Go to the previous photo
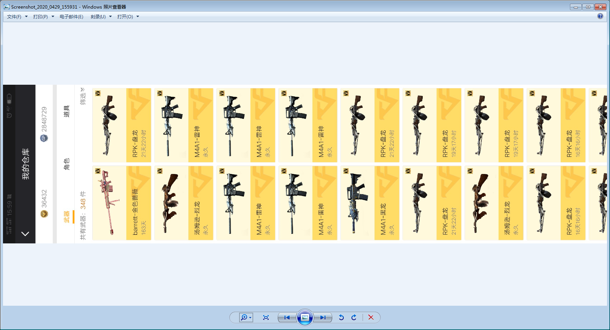The height and width of the screenshot is (330, 610). [x=287, y=317]
